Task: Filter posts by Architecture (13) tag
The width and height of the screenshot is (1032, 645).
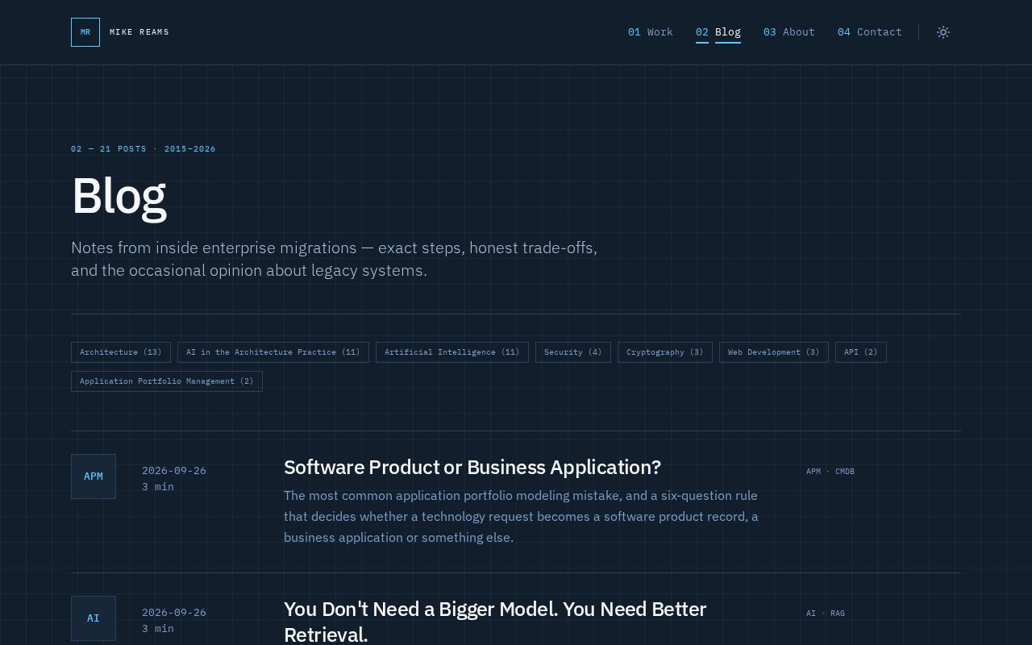Action: click(x=121, y=352)
